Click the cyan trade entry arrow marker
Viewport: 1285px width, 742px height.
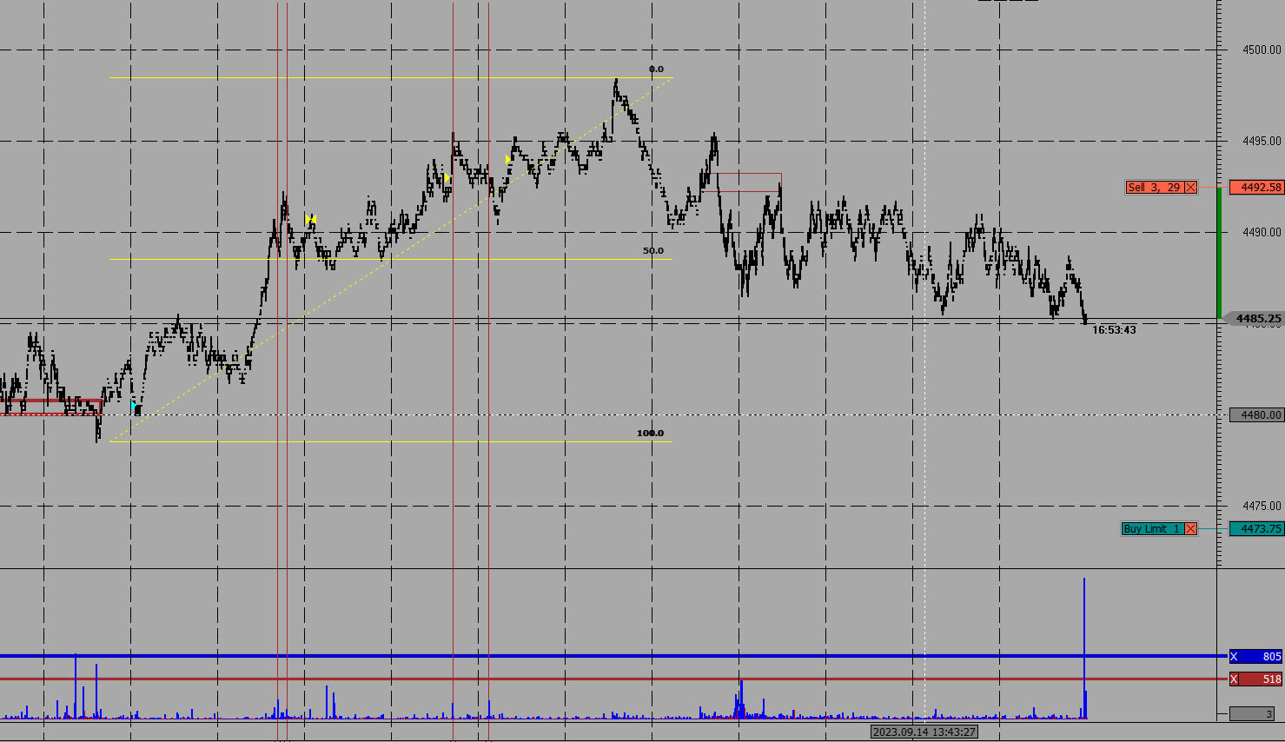pyautogui.click(x=134, y=405)
